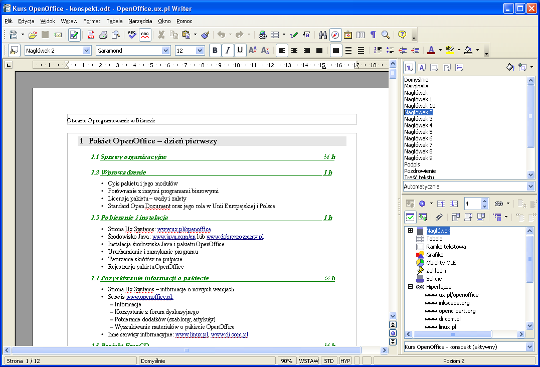Expand the Nagłówek tree node in Navigator
Image resolution: width=540 pixels, height=367 pixels.
(x=410, y=230)
